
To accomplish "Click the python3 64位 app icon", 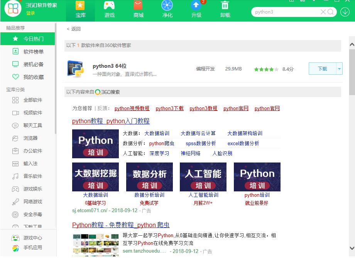I will click(x=75, y=69).
